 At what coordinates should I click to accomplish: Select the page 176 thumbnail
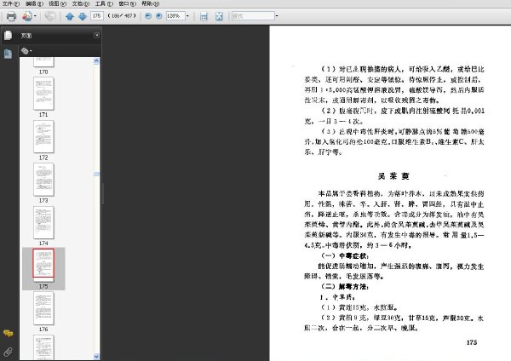43,308
